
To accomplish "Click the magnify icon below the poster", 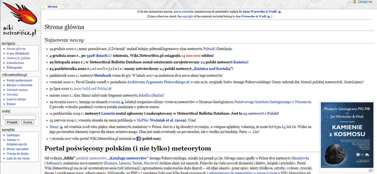I will 371,171.
